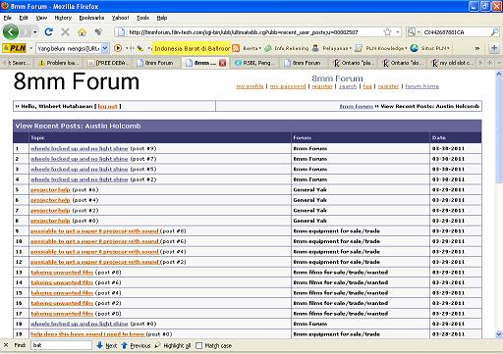Screen dimensions: 503x354
Task: Expand the Situs PLN dropdown
Action: click(448, 48)
